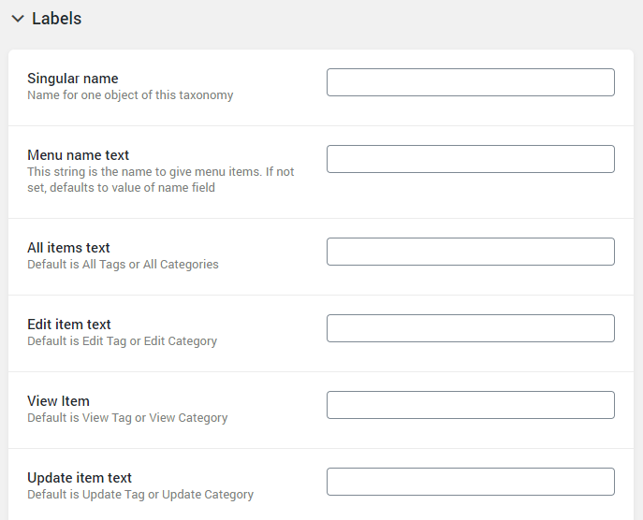Image resolution: width=643 pixels, height=520 pixels.
Task: Click the View Item label
Action: pos(58,401)
